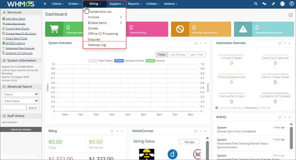Expand the Invoices submenu arrow
The height and width of the screenshot is (160, 296).
[x=121, y=17]
